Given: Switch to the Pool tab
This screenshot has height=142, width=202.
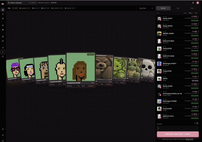Looking at the screenshot, I should pos(192,8).
